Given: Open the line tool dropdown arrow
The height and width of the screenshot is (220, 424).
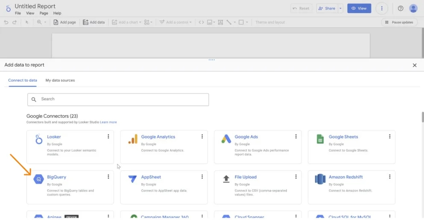Looking at the screenshot, I should tap(235, 22).
